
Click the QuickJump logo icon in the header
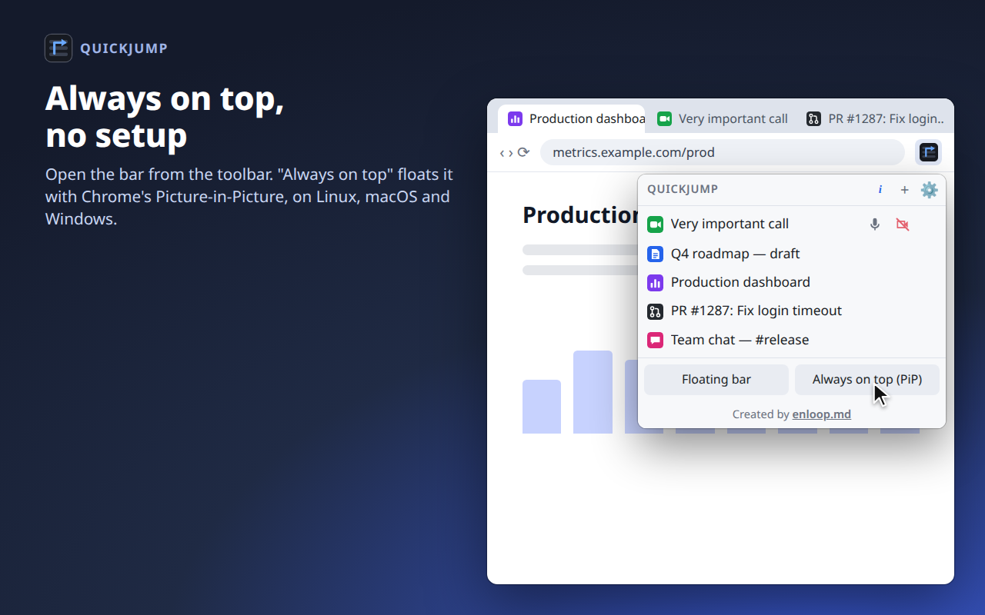pos(58,48)
